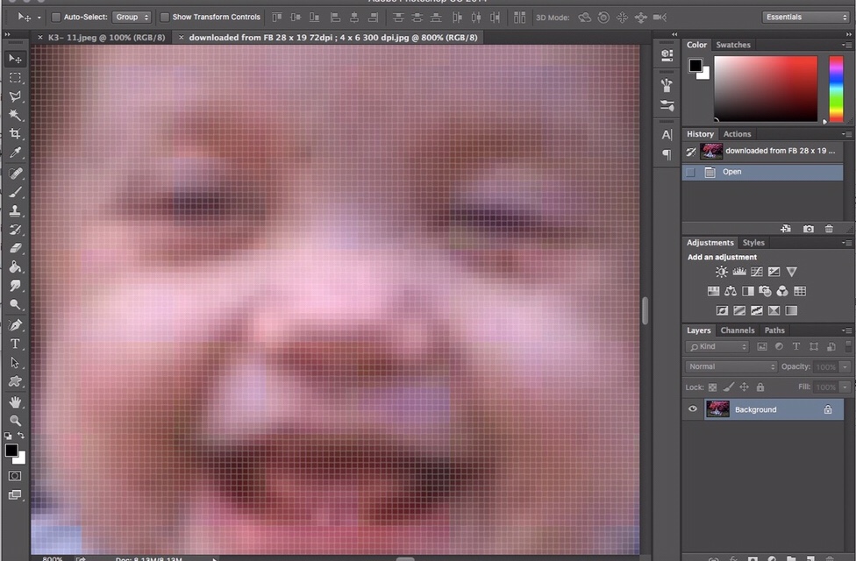The height and width of the screenshot is (561, 856).
Task: Switch to the Styles tab
Action: point(753,242)
